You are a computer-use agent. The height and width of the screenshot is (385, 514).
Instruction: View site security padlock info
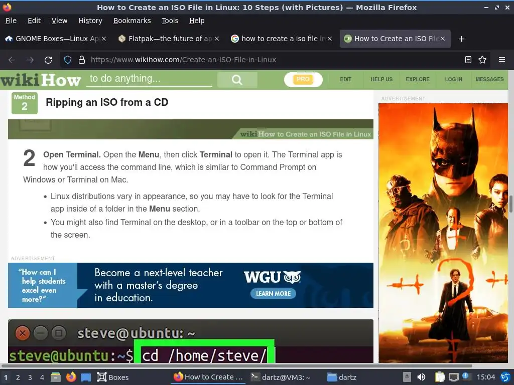[x=82, y=60]
